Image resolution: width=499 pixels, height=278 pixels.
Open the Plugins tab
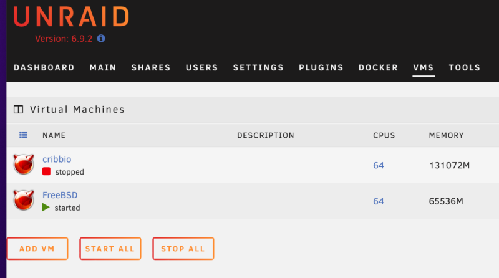tap(321, 68)
